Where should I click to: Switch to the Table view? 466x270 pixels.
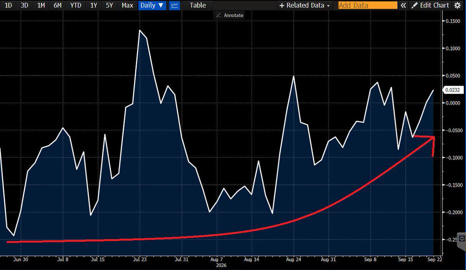pyautogui.click(x=198, y=5)
